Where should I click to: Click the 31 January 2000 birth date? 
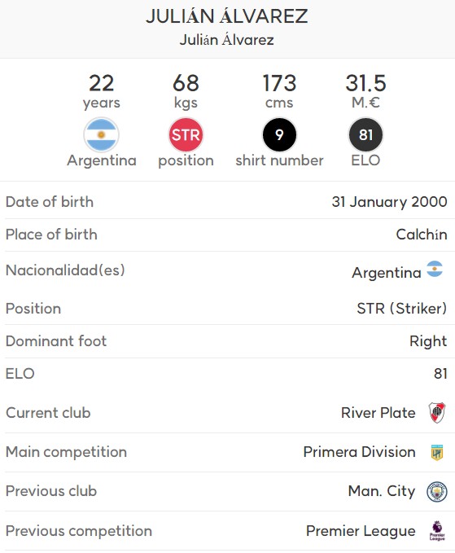[x=389, y=202]
